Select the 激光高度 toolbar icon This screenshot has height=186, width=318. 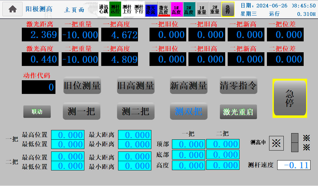click(x=163, y=9)
